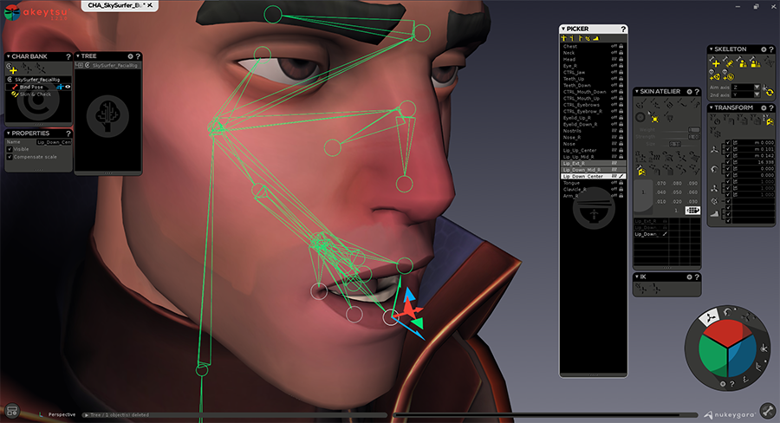Collapse the Skin Atelier panel
This screenshot has height=423, width=780.
click(x=637, y=92)
